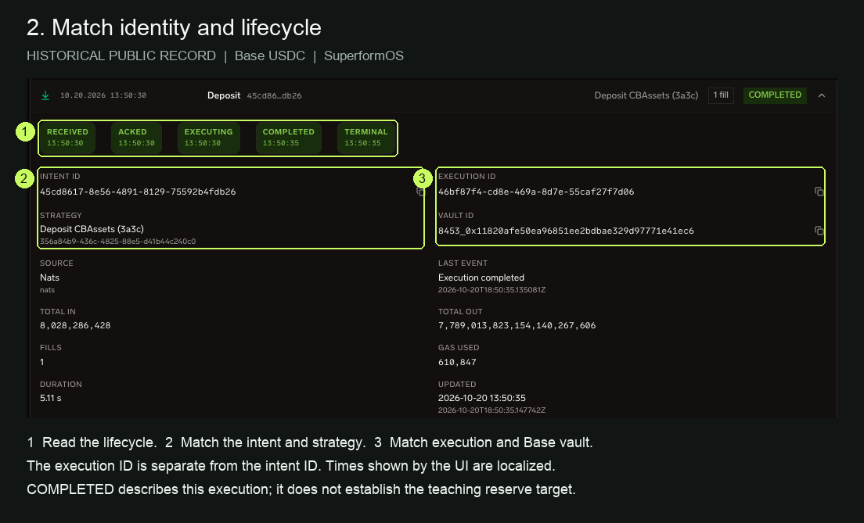Click the shortened ID 45cd86…db26 in header
This screenshot has width=864, height=523.
pyautogui.click(x=274, y=96)
